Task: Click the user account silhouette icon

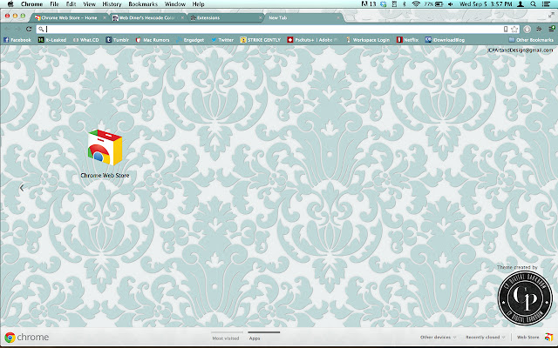Action: (x=521, y=3)
